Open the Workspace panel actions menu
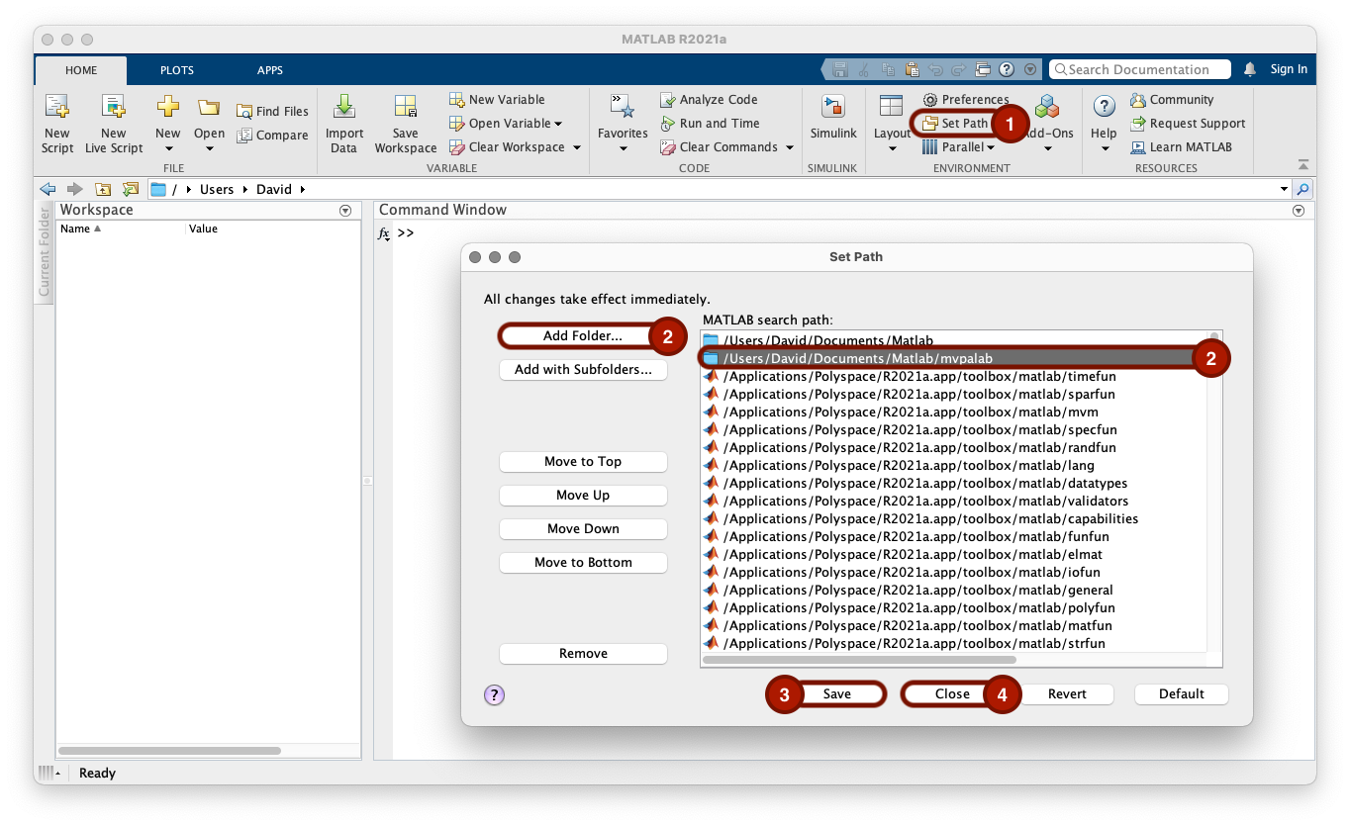This screenshot has height=826, width=1350. coord(345,210)
